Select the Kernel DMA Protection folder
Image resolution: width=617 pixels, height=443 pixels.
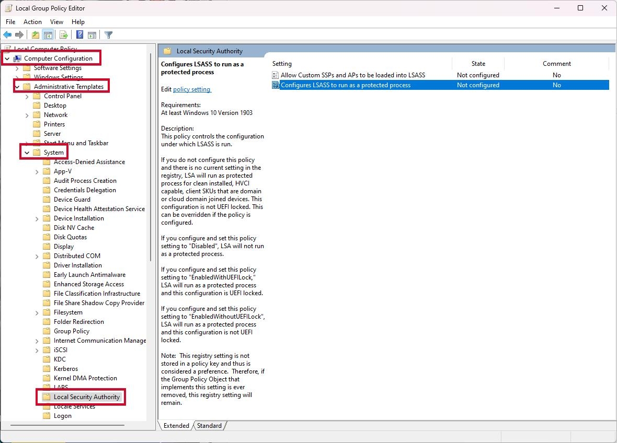pos(85,378)
